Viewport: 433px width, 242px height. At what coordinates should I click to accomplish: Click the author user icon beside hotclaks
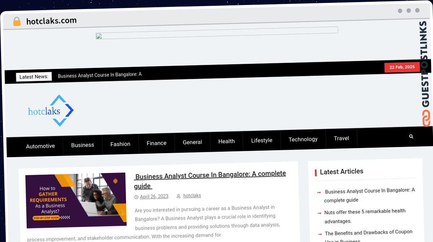pyautogui.click(x=178, y=196)
